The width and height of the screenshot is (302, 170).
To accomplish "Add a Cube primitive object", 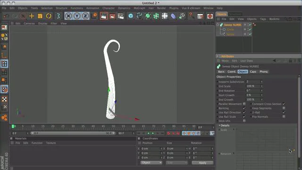I will pos(131,16).
